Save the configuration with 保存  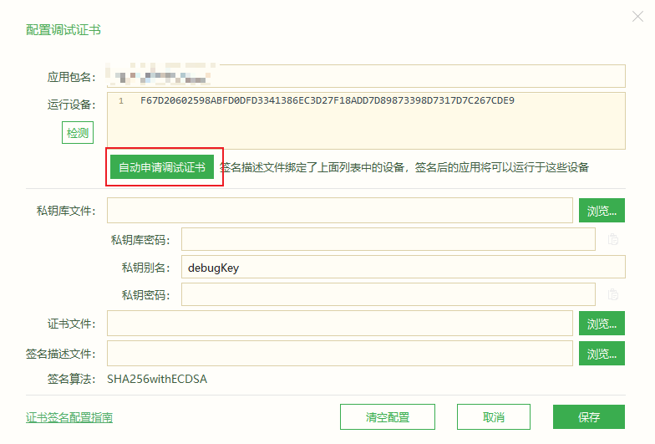pyautogui.click(x=588, y=417)
